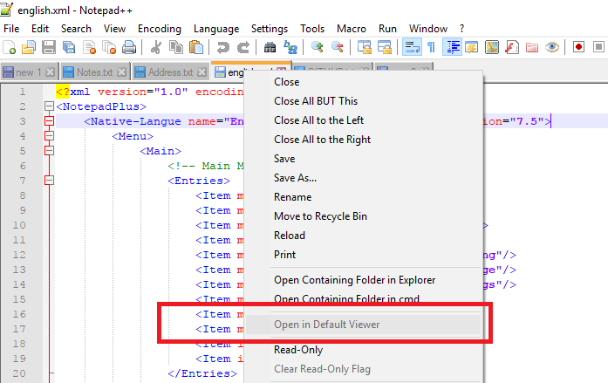The width and height of the screenshot is (608, 383).
Task: Collapse the Menu node fold marker
Action: click(49, 136)
